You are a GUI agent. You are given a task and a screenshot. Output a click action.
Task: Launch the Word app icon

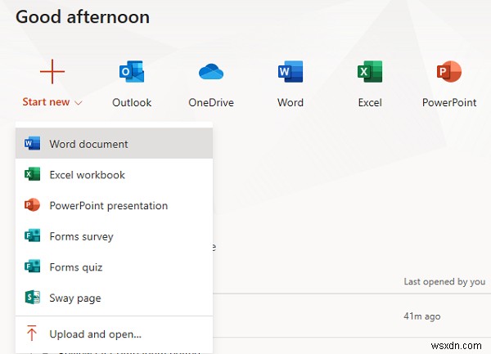pyautogui.click(x=291, y=72)
